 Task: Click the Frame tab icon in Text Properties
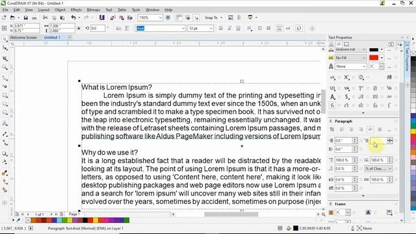[x=346, y=44]
